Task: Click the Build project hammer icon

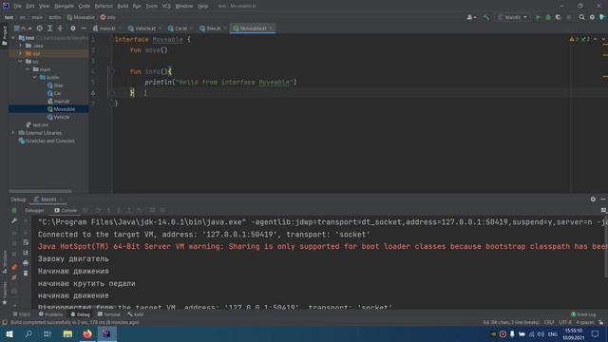Action: point(485,17)
